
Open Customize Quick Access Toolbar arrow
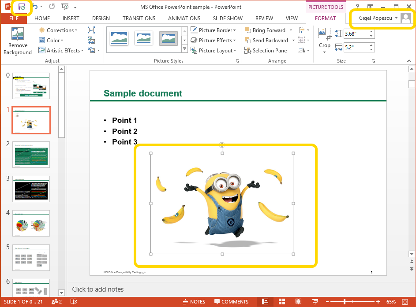point(75,7)
